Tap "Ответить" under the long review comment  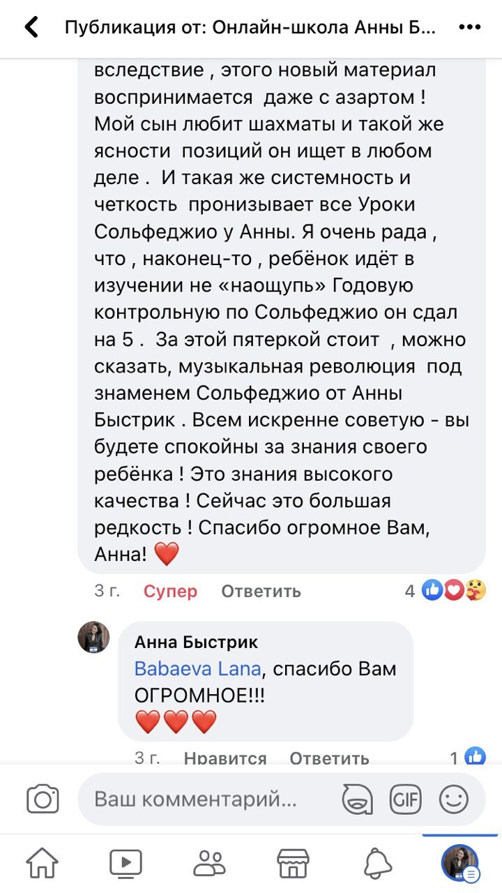pos(261,592)
